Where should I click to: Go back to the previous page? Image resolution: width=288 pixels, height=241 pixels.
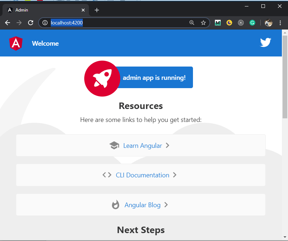point(8,23)
